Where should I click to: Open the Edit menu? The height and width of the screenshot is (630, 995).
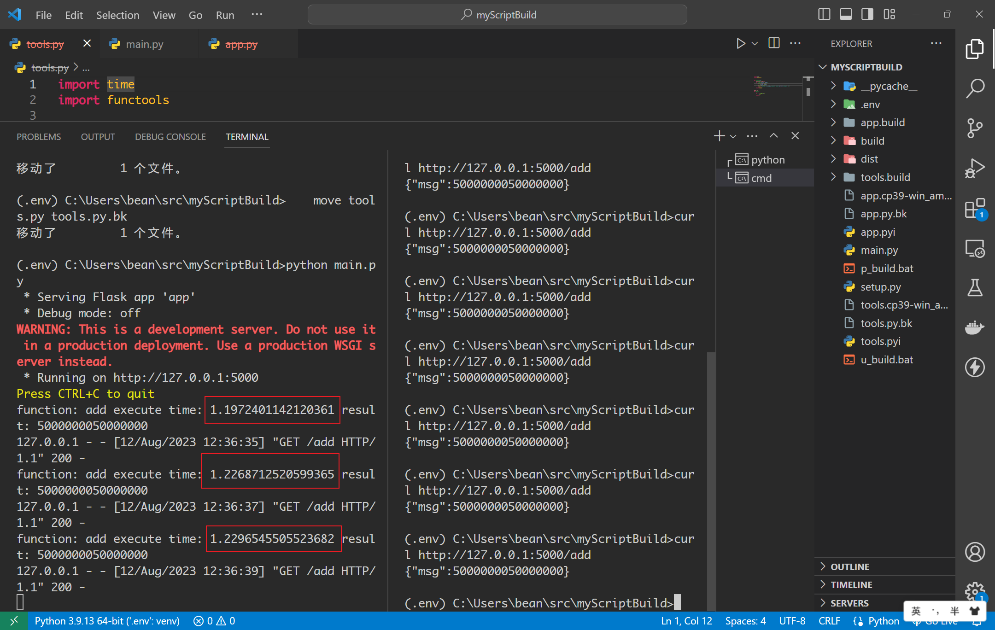pos(74,15)
